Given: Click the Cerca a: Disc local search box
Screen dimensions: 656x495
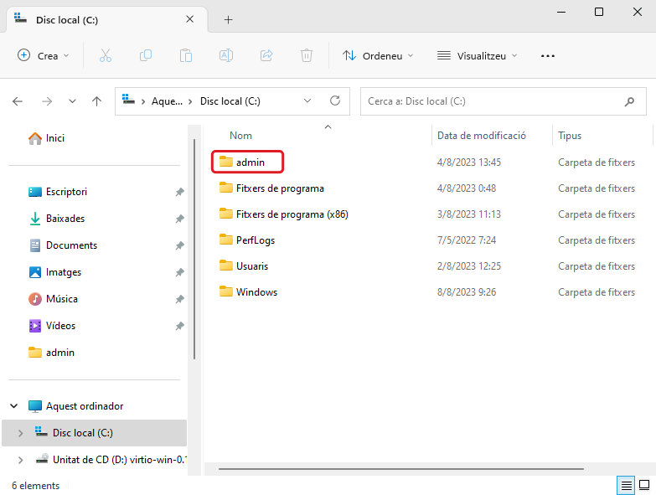Looking at the screenshot, I should pos(490,101).
